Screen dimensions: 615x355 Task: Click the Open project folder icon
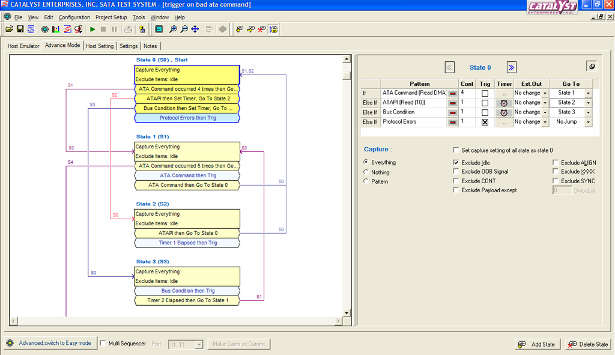pyautogui.click(x=9, y=29)
